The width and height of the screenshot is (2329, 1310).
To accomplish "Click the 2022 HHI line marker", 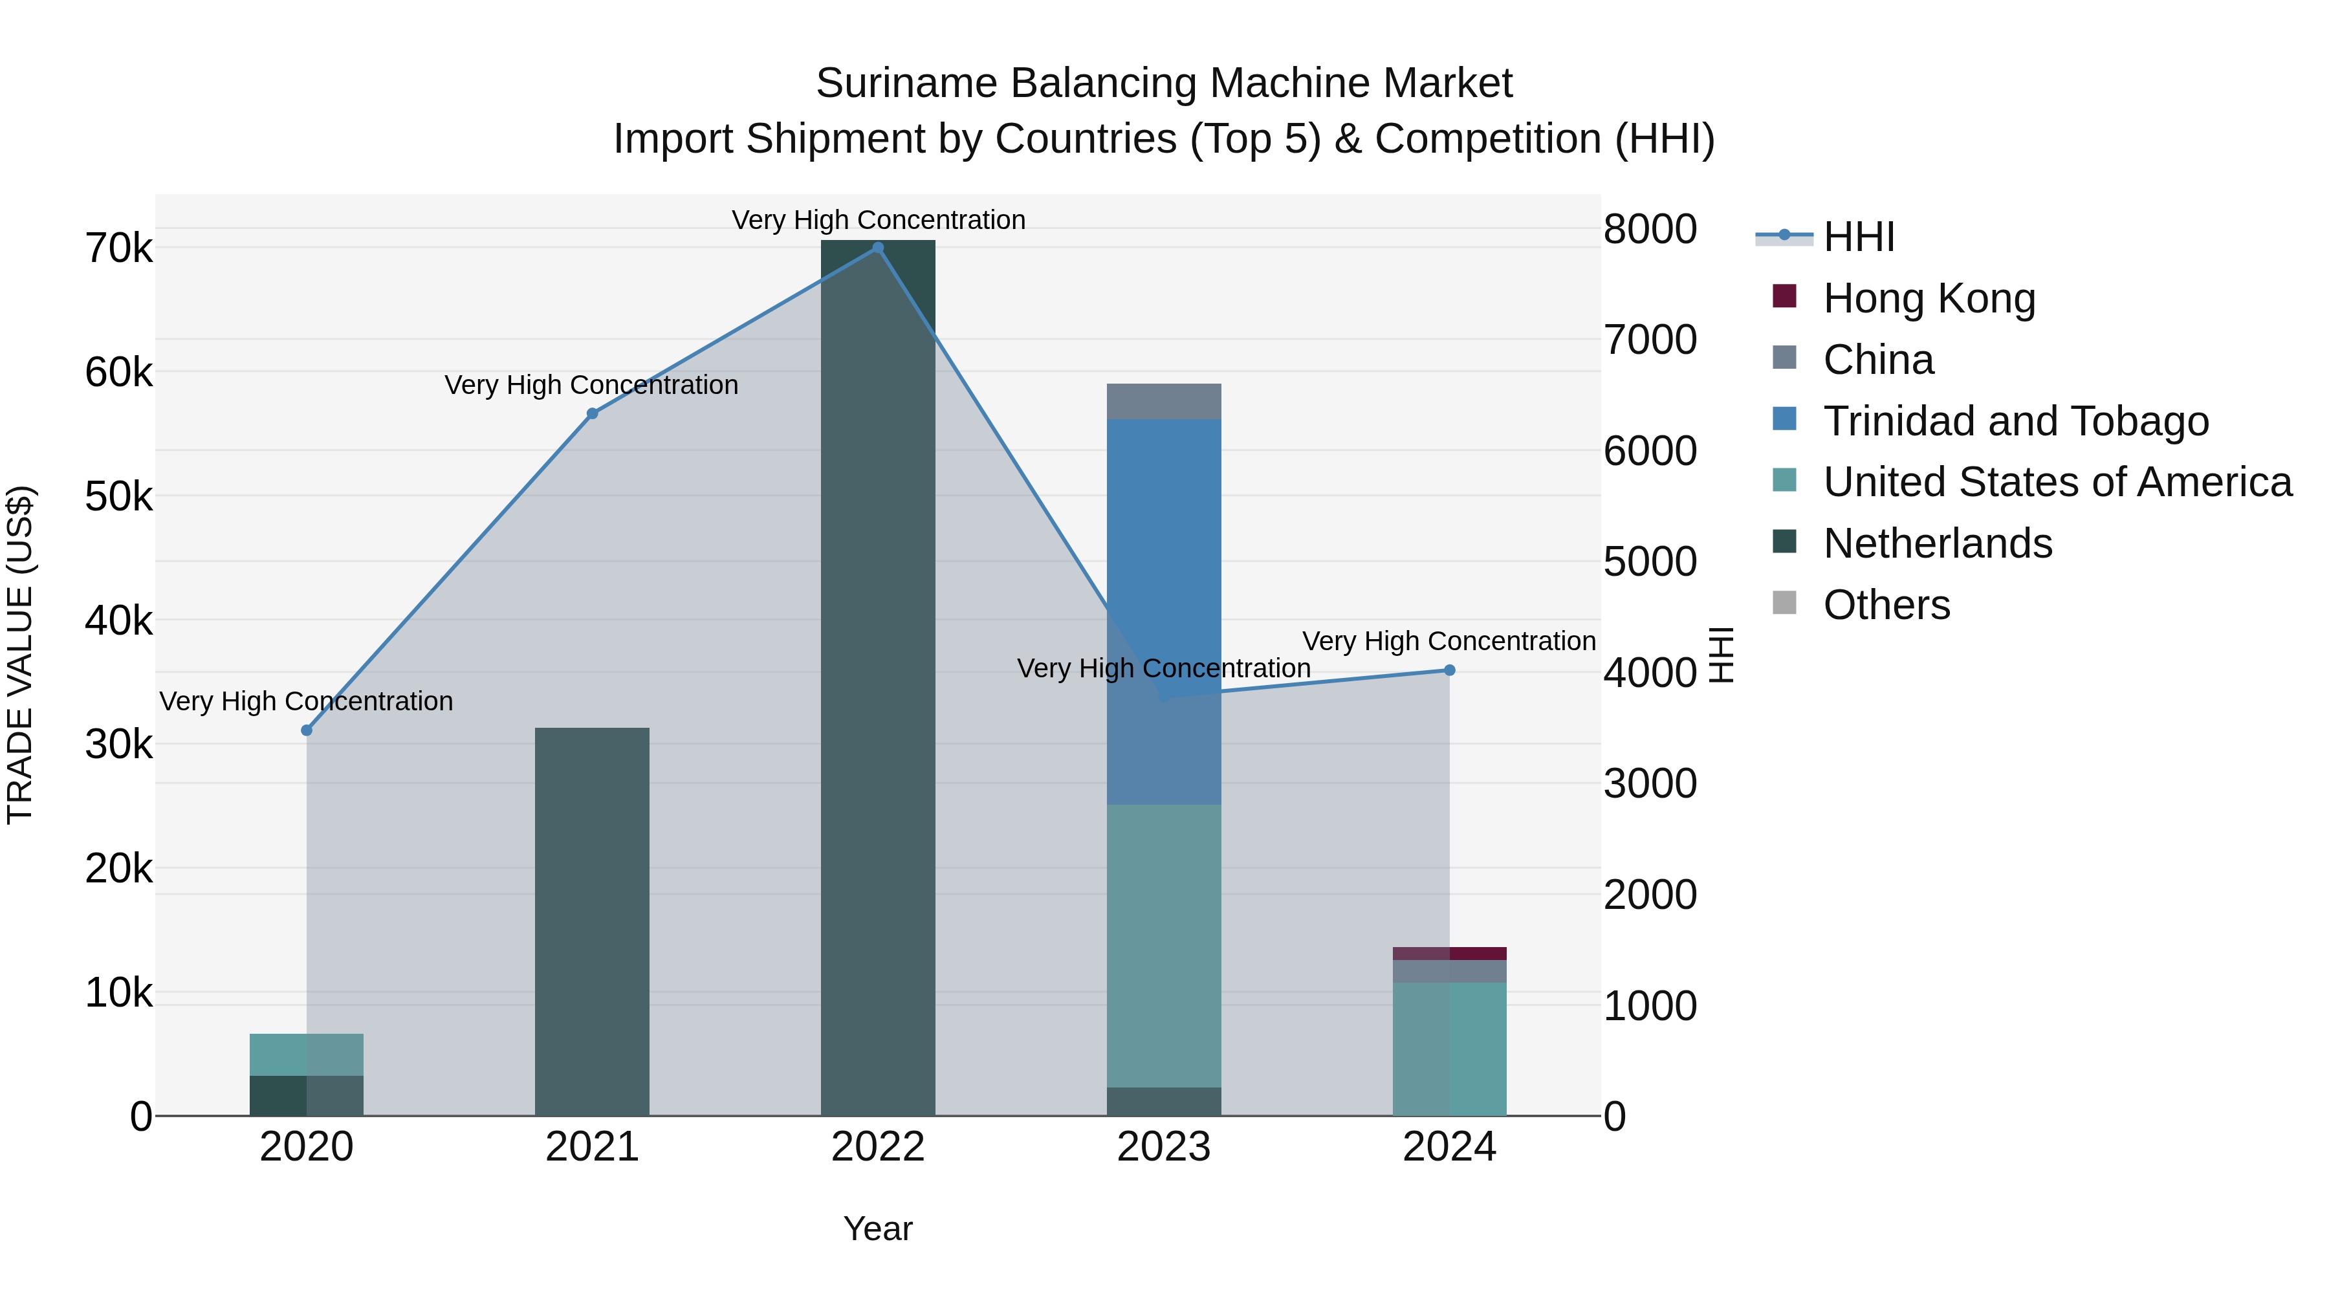I will 878,248.
